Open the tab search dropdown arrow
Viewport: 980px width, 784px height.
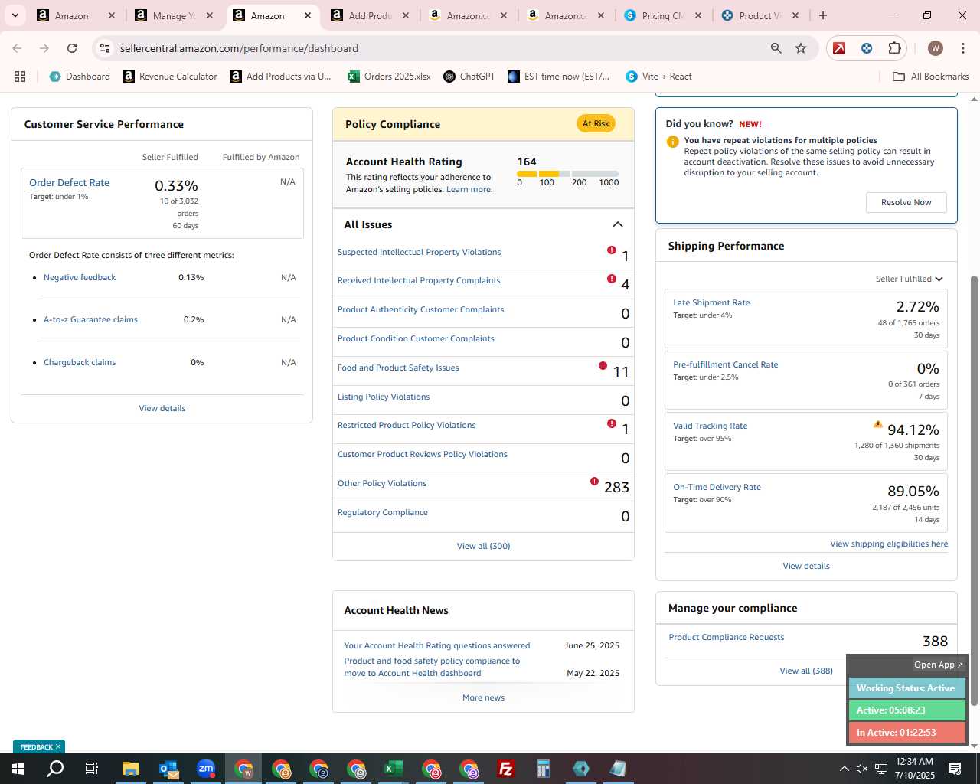tap(15, 15)
